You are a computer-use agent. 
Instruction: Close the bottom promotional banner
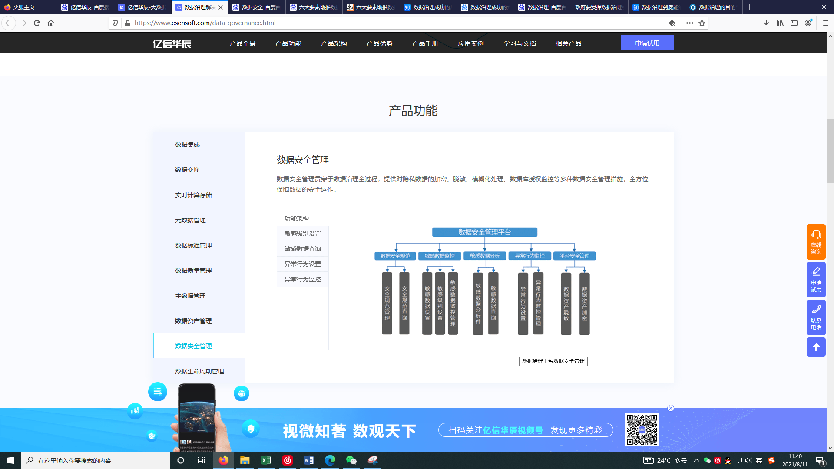pyautogui.click(x=671, y=408)
